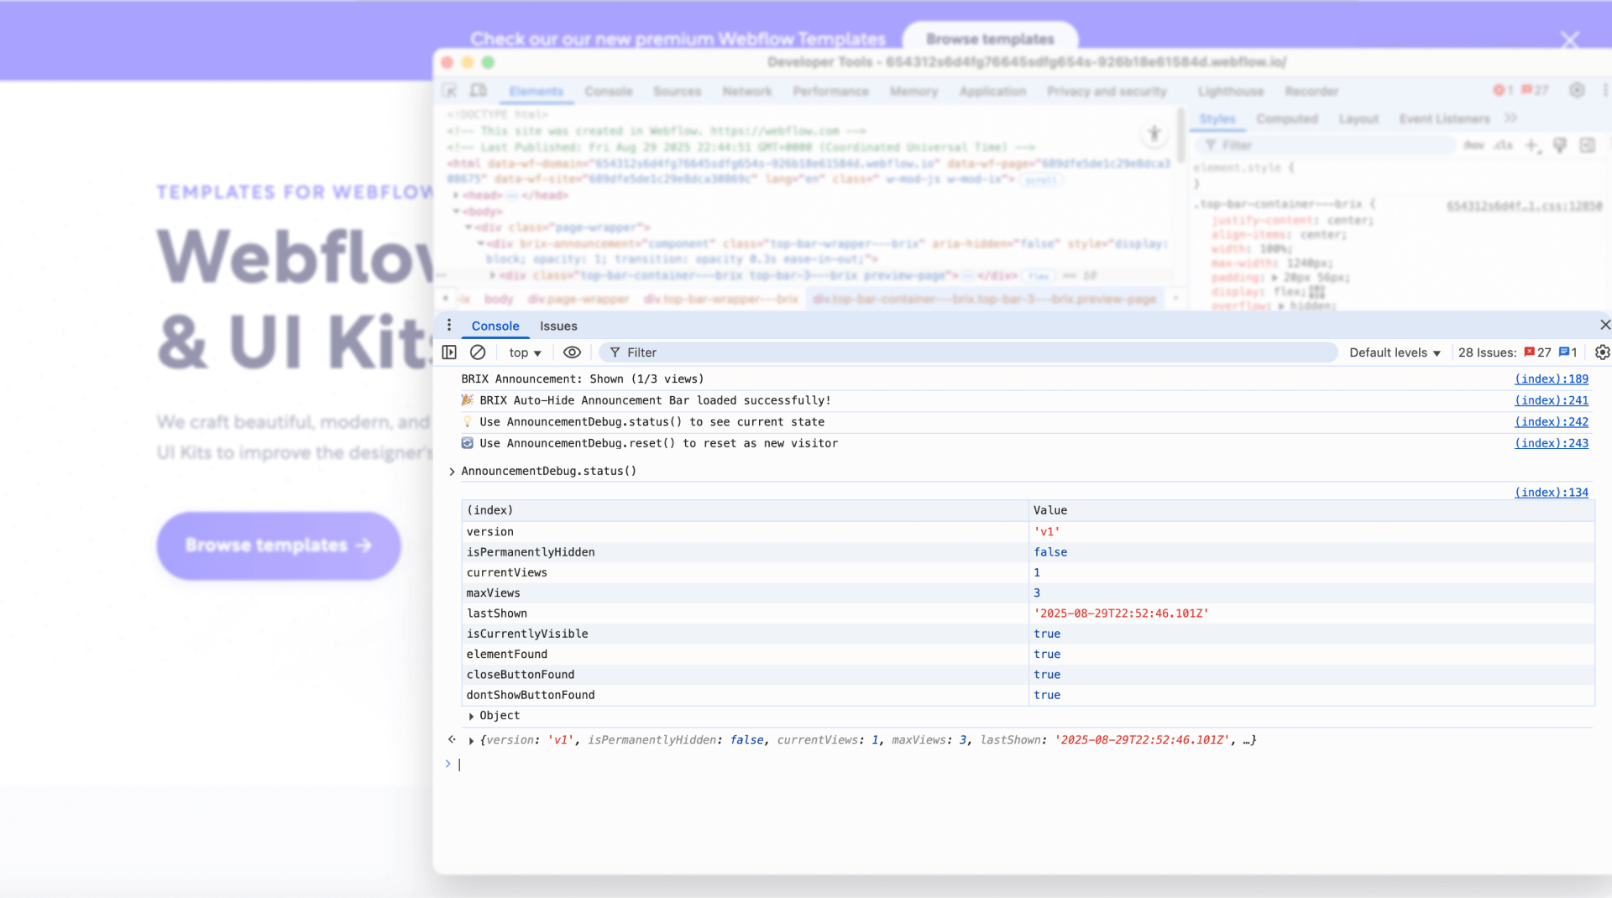Create a live expression with the eye icon

(x=573, y=352)
